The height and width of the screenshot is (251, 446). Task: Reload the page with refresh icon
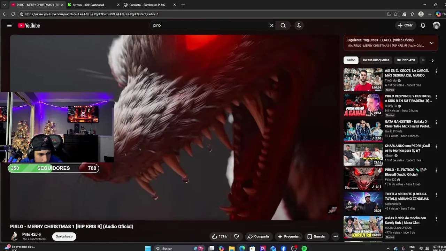click(x=13, y=14)
